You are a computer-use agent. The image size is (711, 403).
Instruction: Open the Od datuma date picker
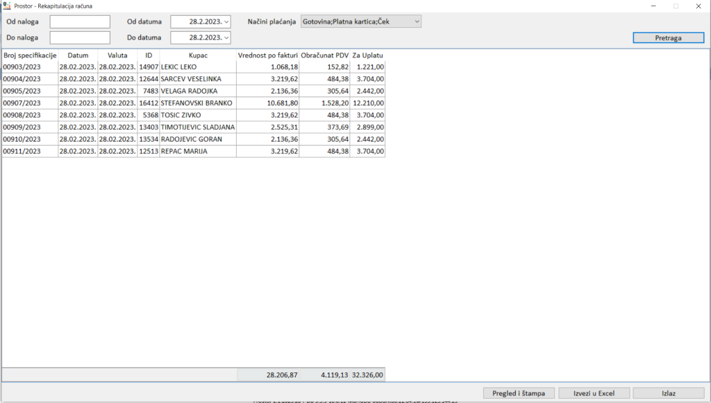click(226, 22)
